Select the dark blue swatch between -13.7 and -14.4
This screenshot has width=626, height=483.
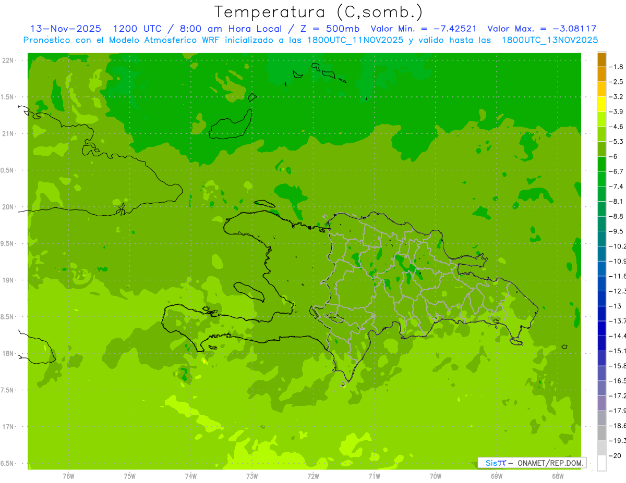point(601,328)
